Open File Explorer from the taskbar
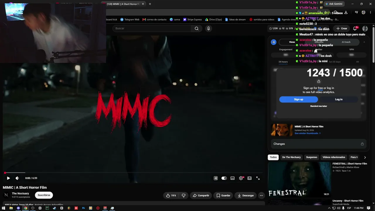Image resolution: width=375 pixels, height=211 pixels. click(x=11, y=208)
